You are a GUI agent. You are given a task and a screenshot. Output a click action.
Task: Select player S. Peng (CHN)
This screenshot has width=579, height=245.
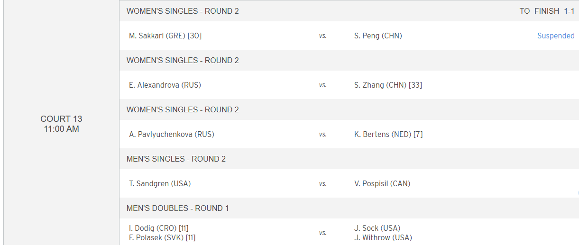(378, 36)
